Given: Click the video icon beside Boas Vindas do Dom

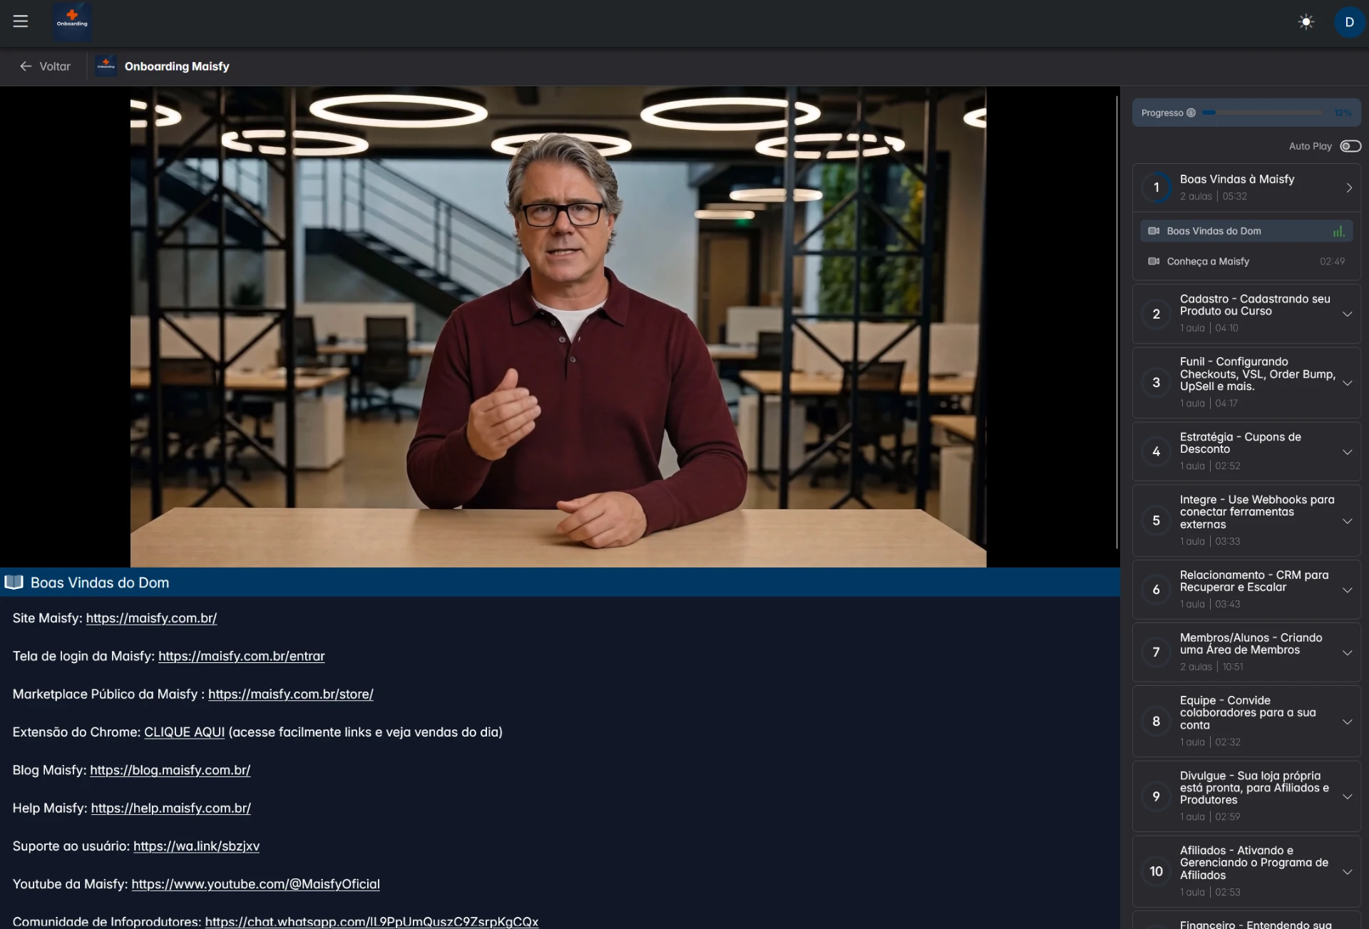Looking at the screenshot, I should tap(1154, 231).
